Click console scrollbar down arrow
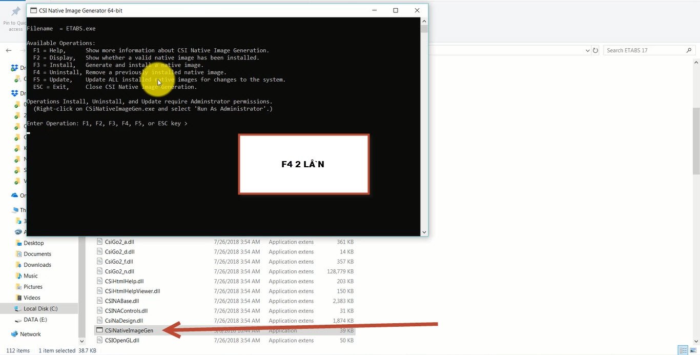Screen dimensions: 700x355 pyautogui.click(x=424, y=232)
